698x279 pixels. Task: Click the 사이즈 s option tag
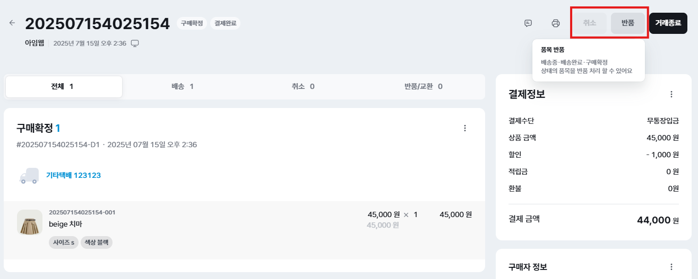coord(63,242)
